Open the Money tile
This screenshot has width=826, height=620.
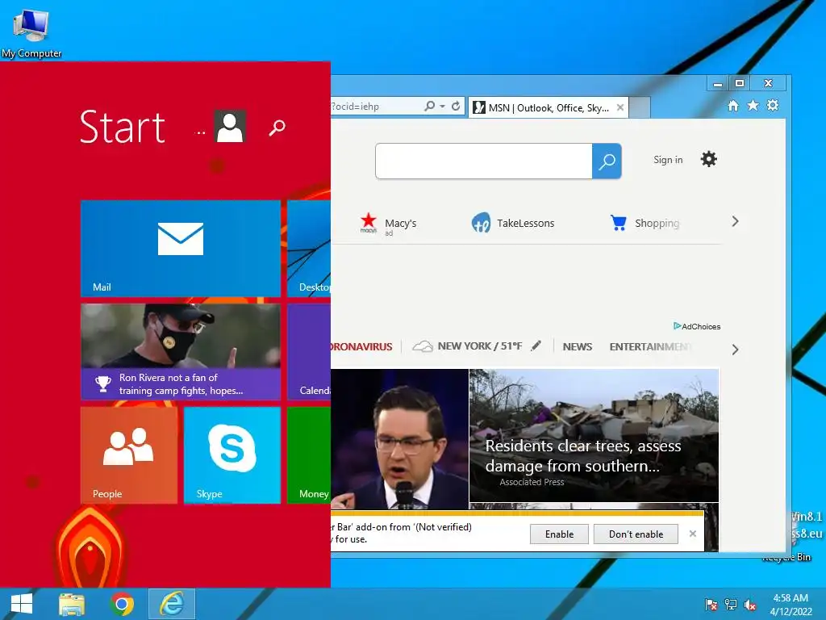click(x=309, y=455)
